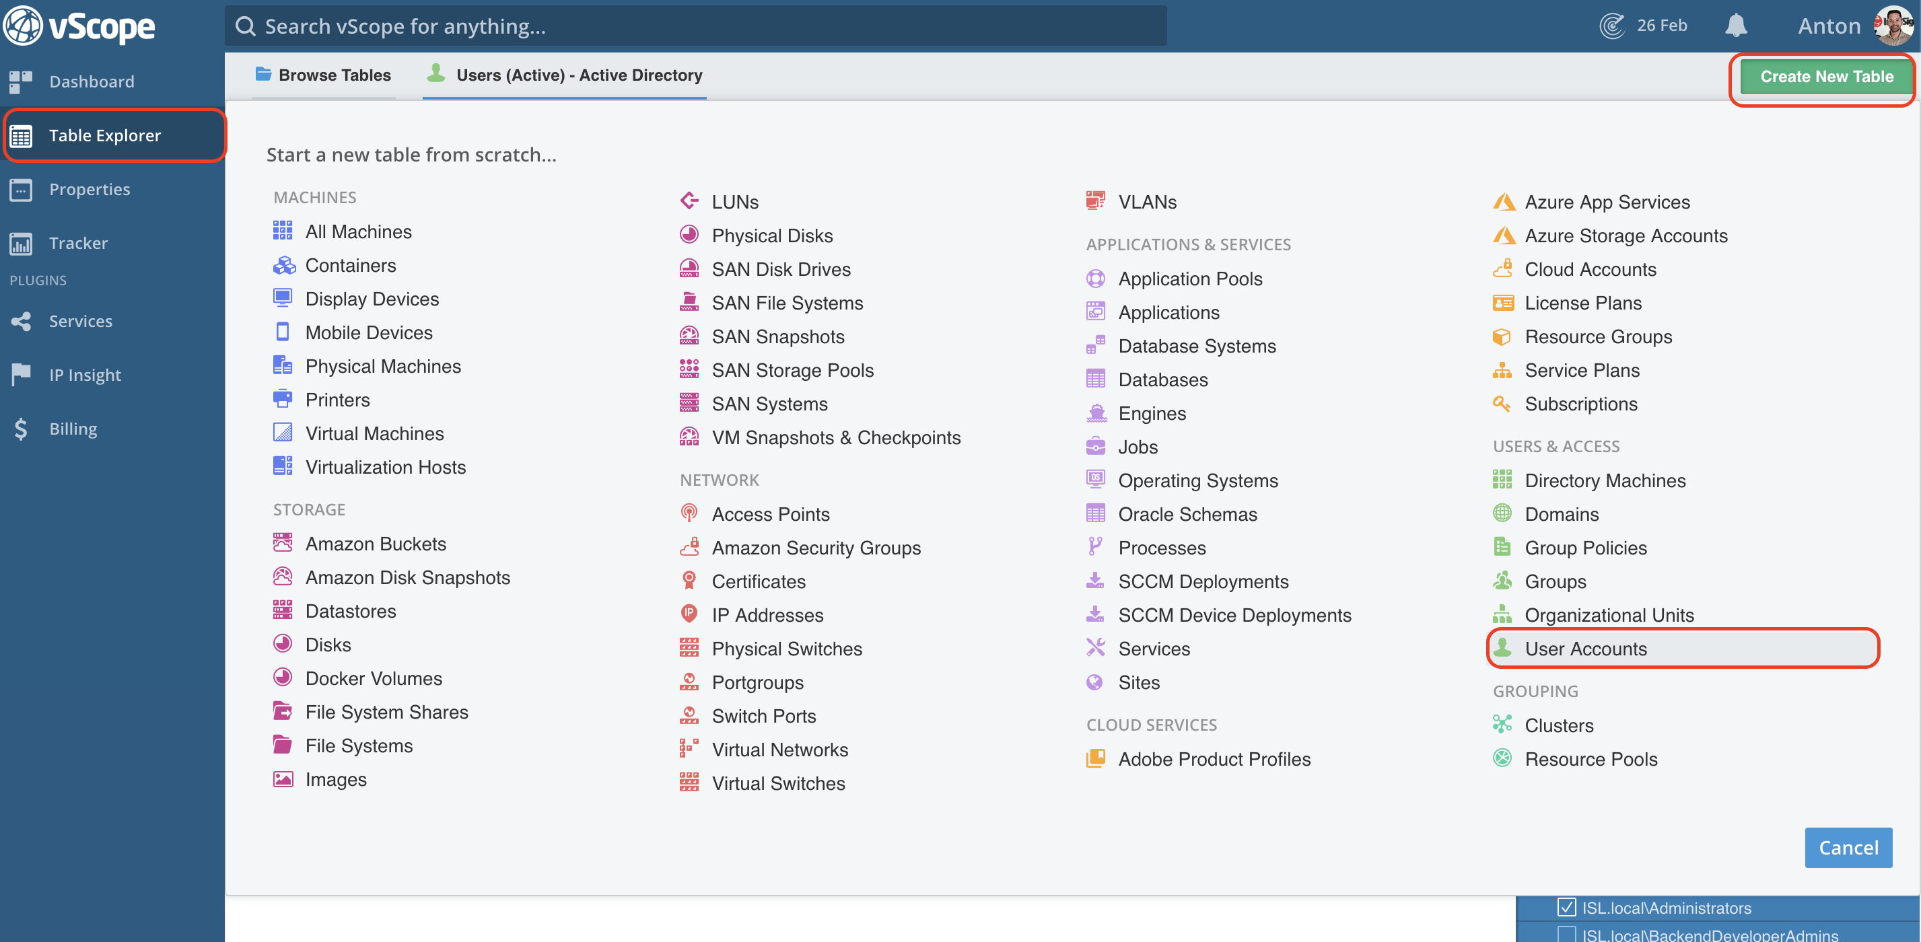Select Organizational Units entry
Viewport: 1921px width, 942px height.
(x=1609, y=615)
